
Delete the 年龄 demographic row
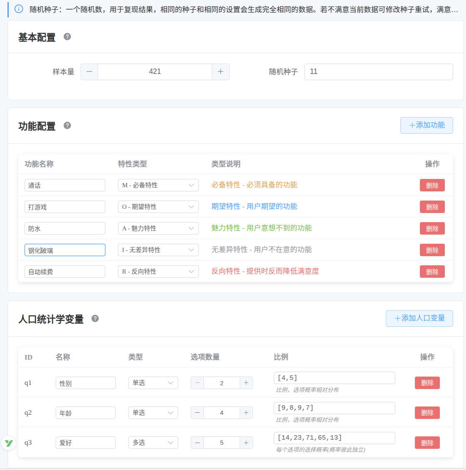pos(427,412)
